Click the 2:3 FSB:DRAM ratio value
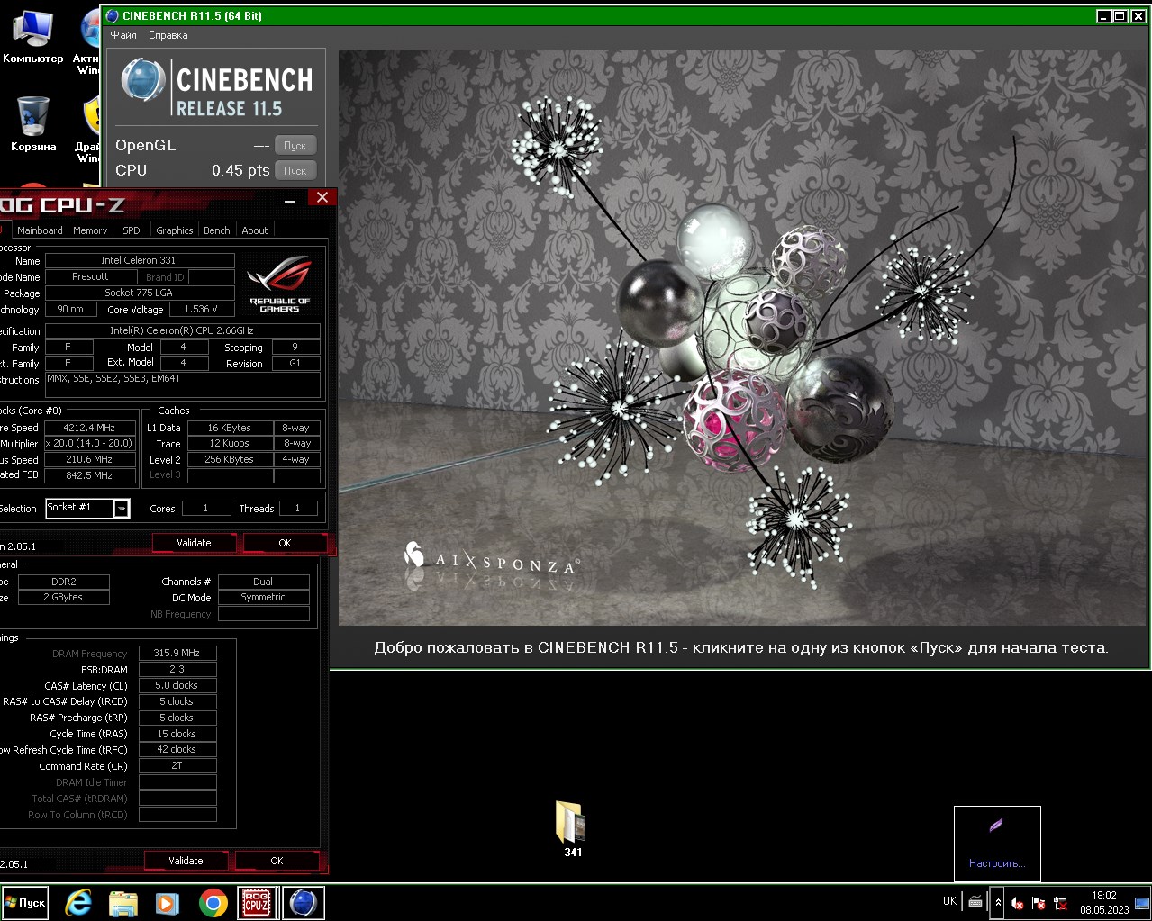This screenshot has height=921, width=1152. point(177,669)
